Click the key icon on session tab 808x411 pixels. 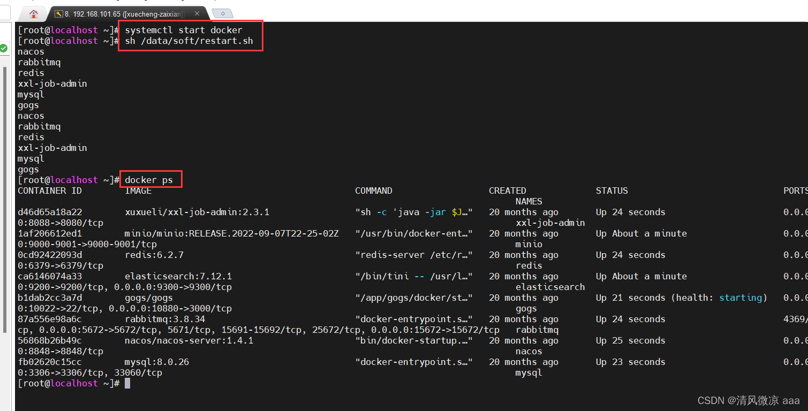point(59,14)
